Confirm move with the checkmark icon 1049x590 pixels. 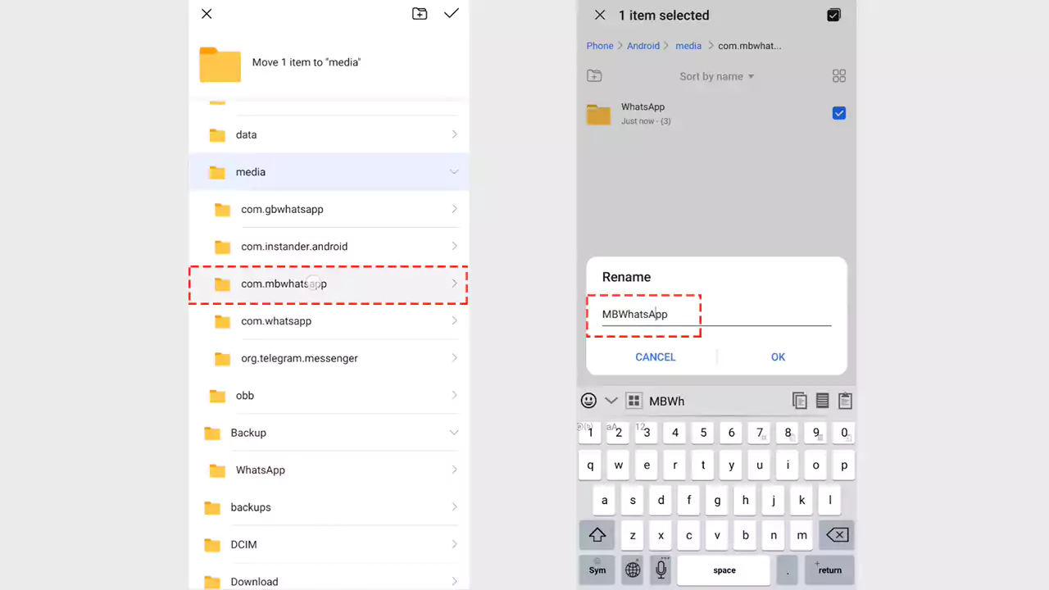coord(452,14)
